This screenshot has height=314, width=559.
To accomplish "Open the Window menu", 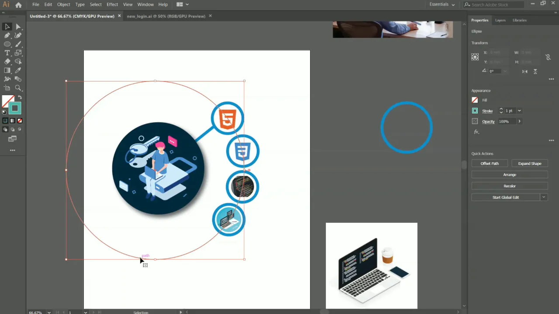I will [145, 4].
